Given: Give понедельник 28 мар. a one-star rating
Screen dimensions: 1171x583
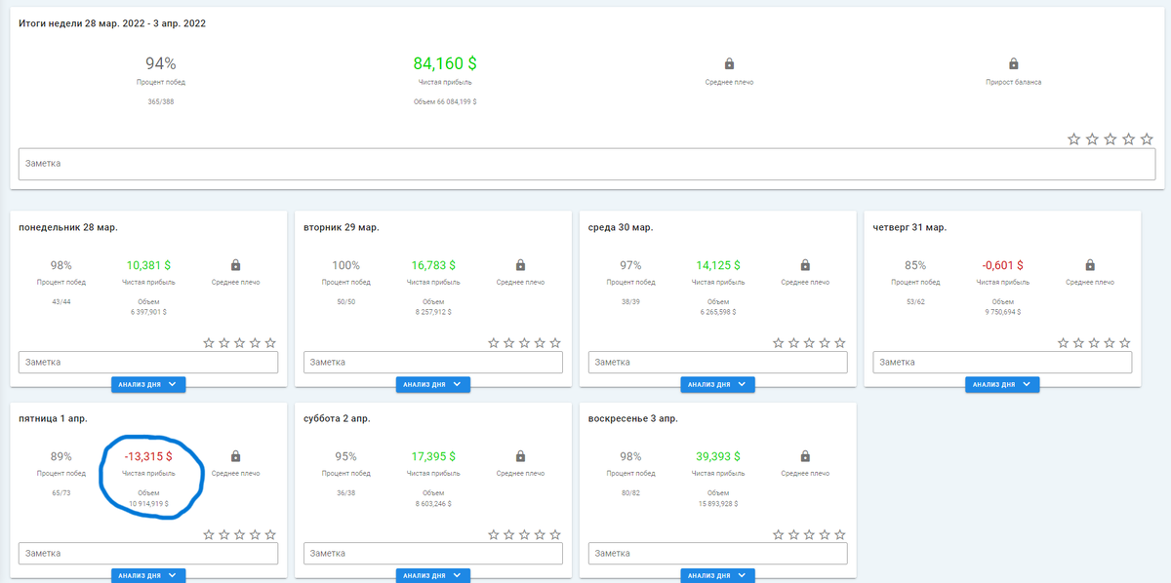Looking at the screenshot, I should tap(209, 343).
